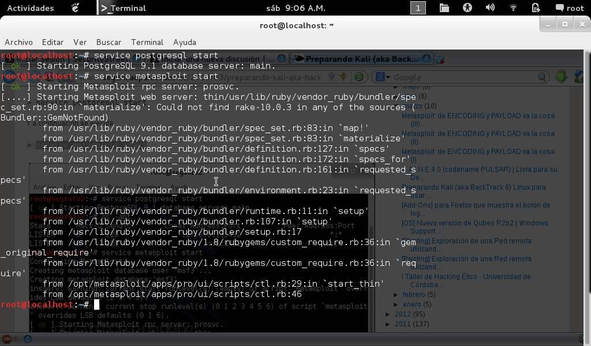Select 'Preparando Kali (aka Back...' tab in background browser
Viewport: 591px width, 346px height.
[361, 59]
